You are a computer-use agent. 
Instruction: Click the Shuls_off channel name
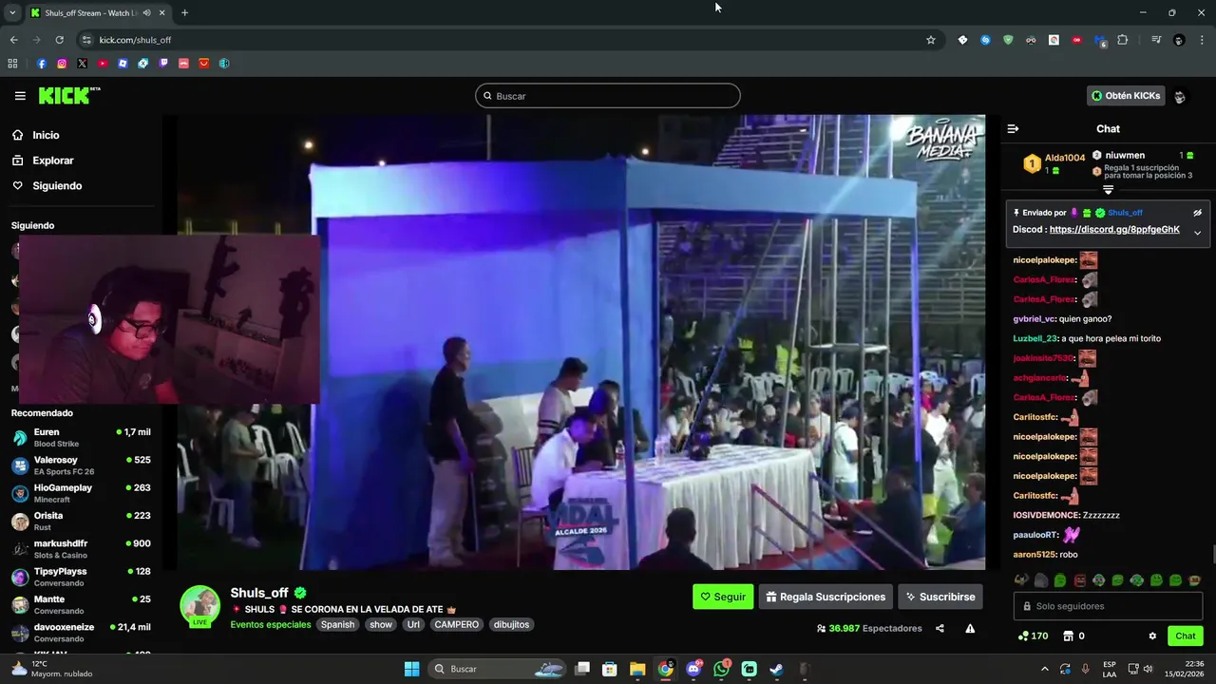[x=259, y=593]
